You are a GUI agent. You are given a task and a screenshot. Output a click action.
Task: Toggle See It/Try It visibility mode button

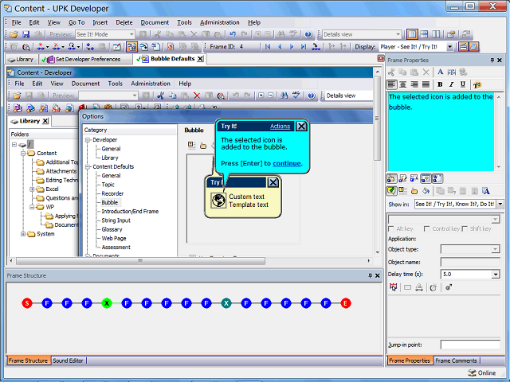391,178
